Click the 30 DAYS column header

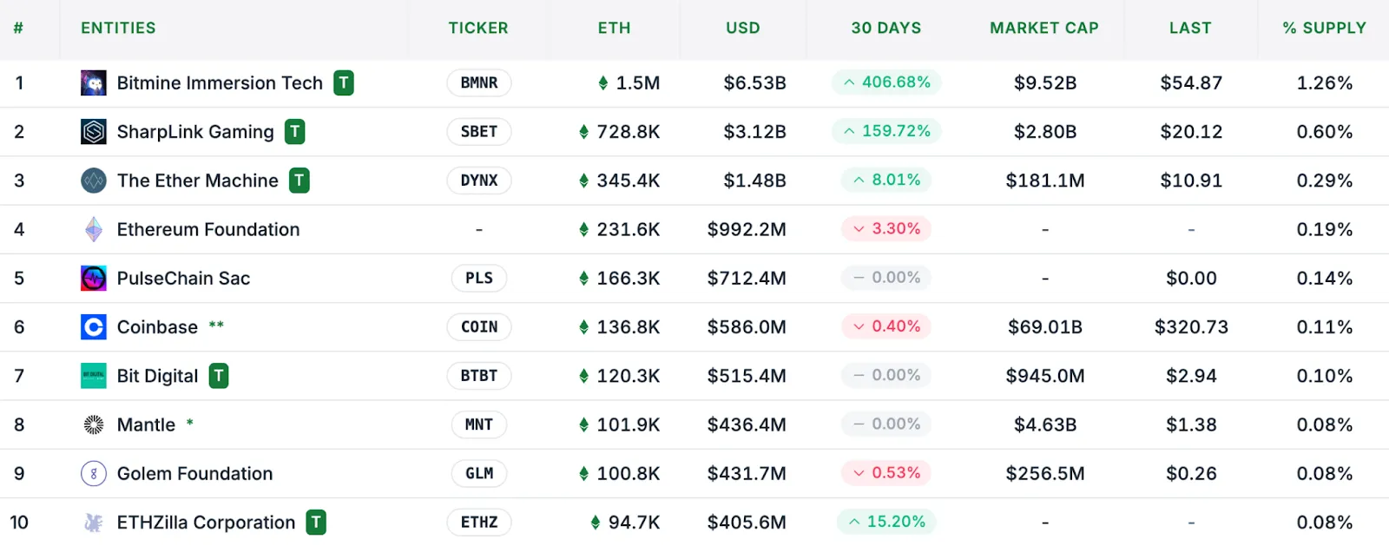pos(886,28)
